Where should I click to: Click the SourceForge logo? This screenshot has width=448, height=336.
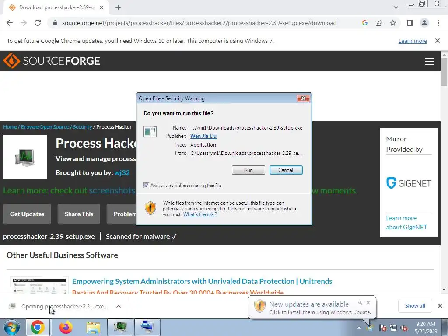tap(52, 60)
